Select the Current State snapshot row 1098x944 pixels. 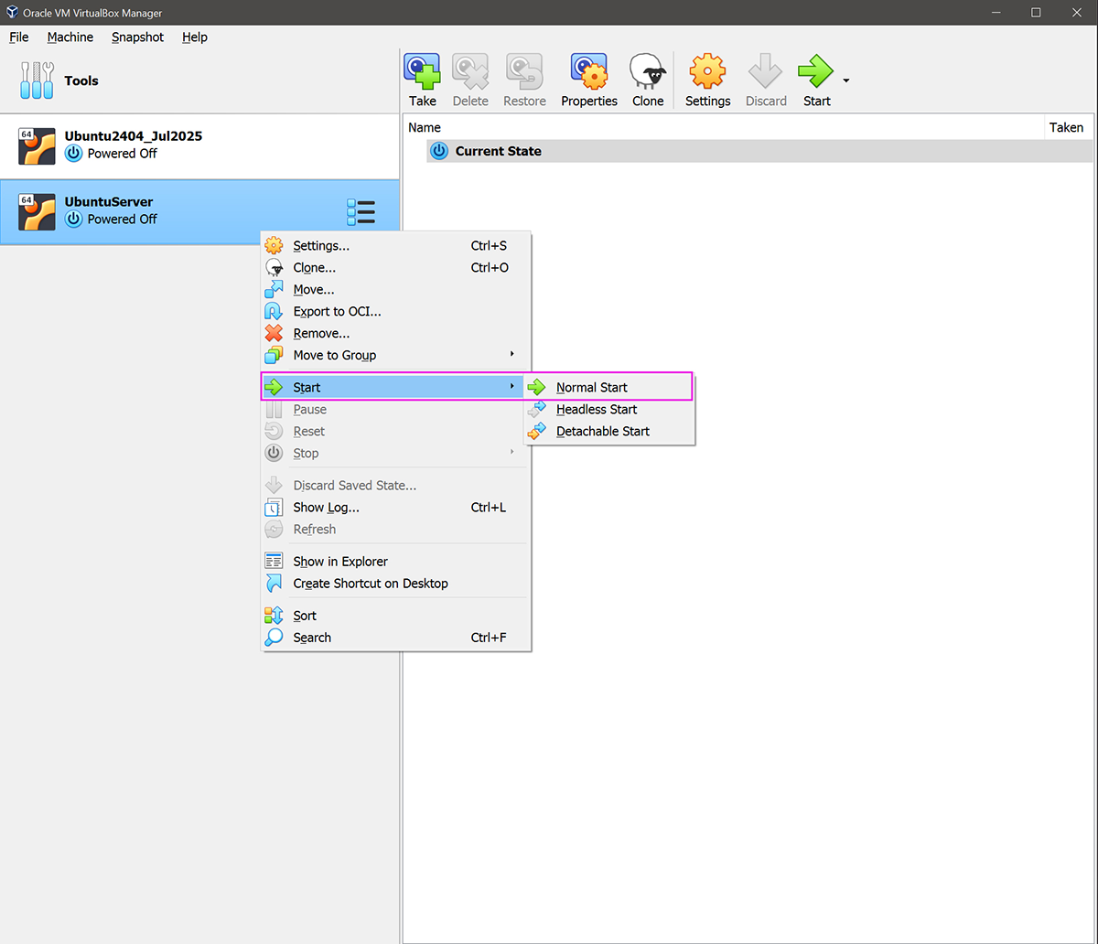pos(759,152)
